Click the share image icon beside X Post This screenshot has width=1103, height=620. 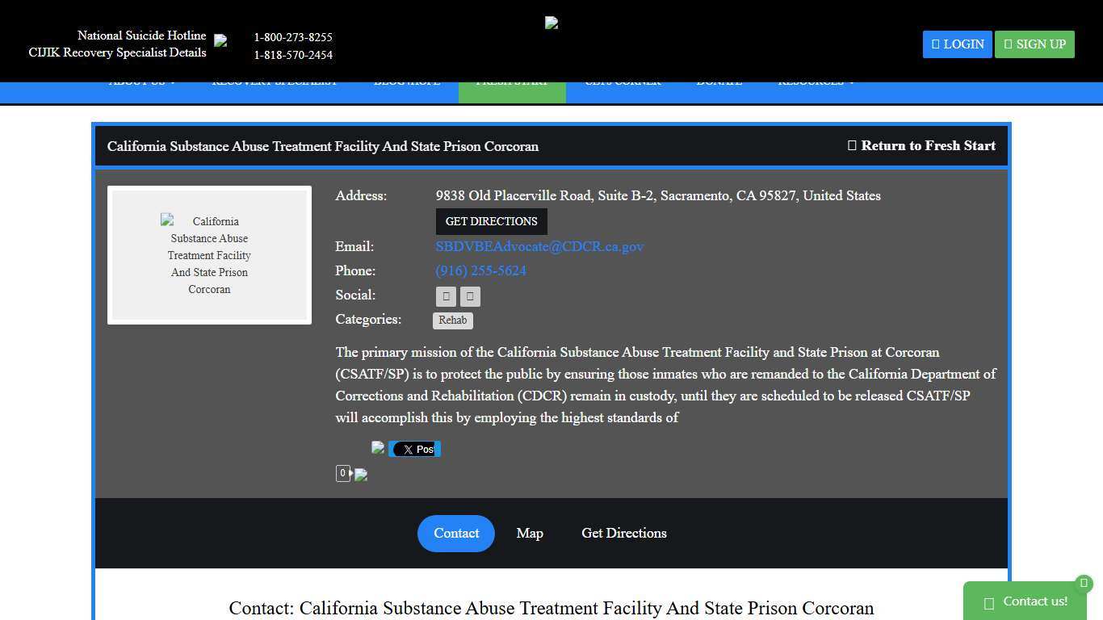377,447
